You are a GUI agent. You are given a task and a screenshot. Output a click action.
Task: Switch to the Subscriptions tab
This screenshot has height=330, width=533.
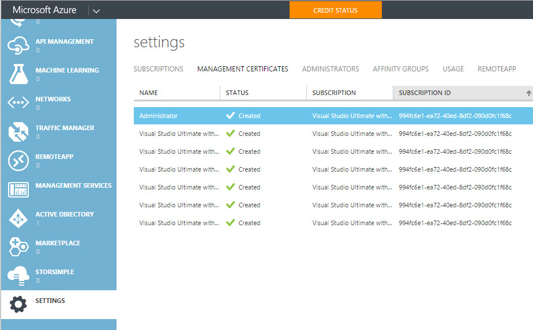[x=158, y=69]
